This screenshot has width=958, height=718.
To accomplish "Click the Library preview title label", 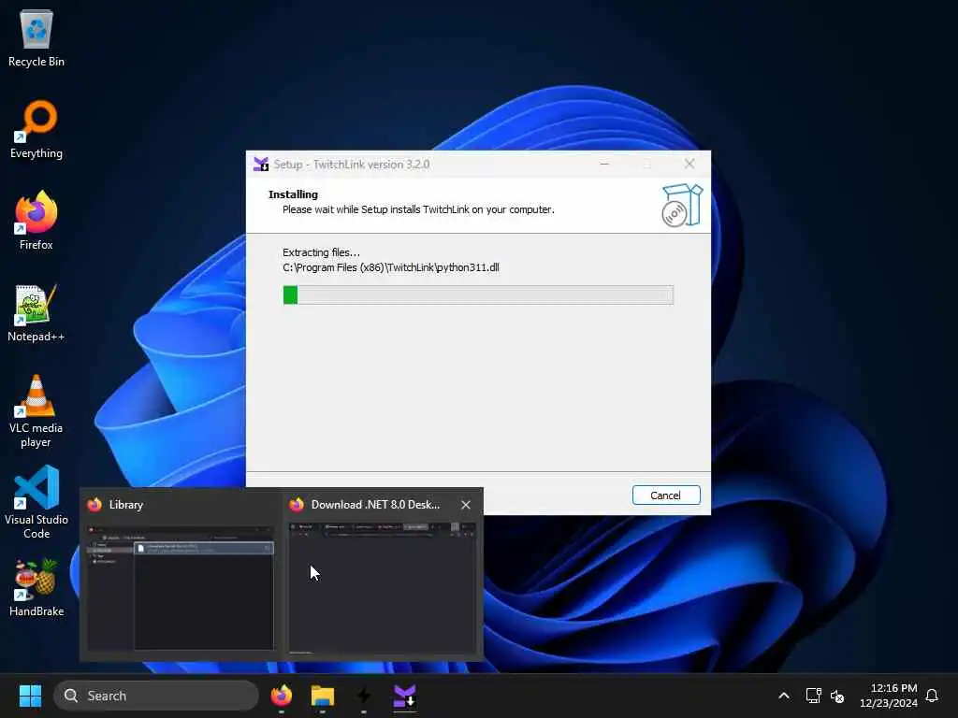I will coord(126,504).
